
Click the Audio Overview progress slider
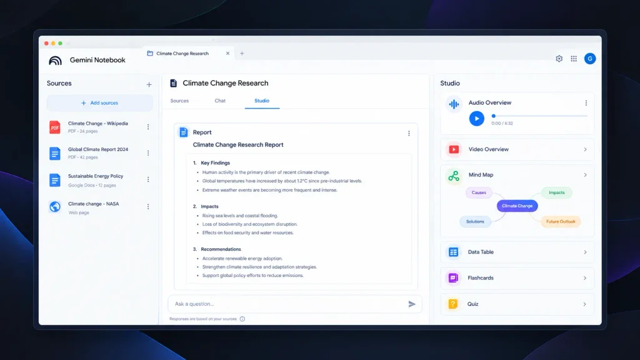coord(539,116)
